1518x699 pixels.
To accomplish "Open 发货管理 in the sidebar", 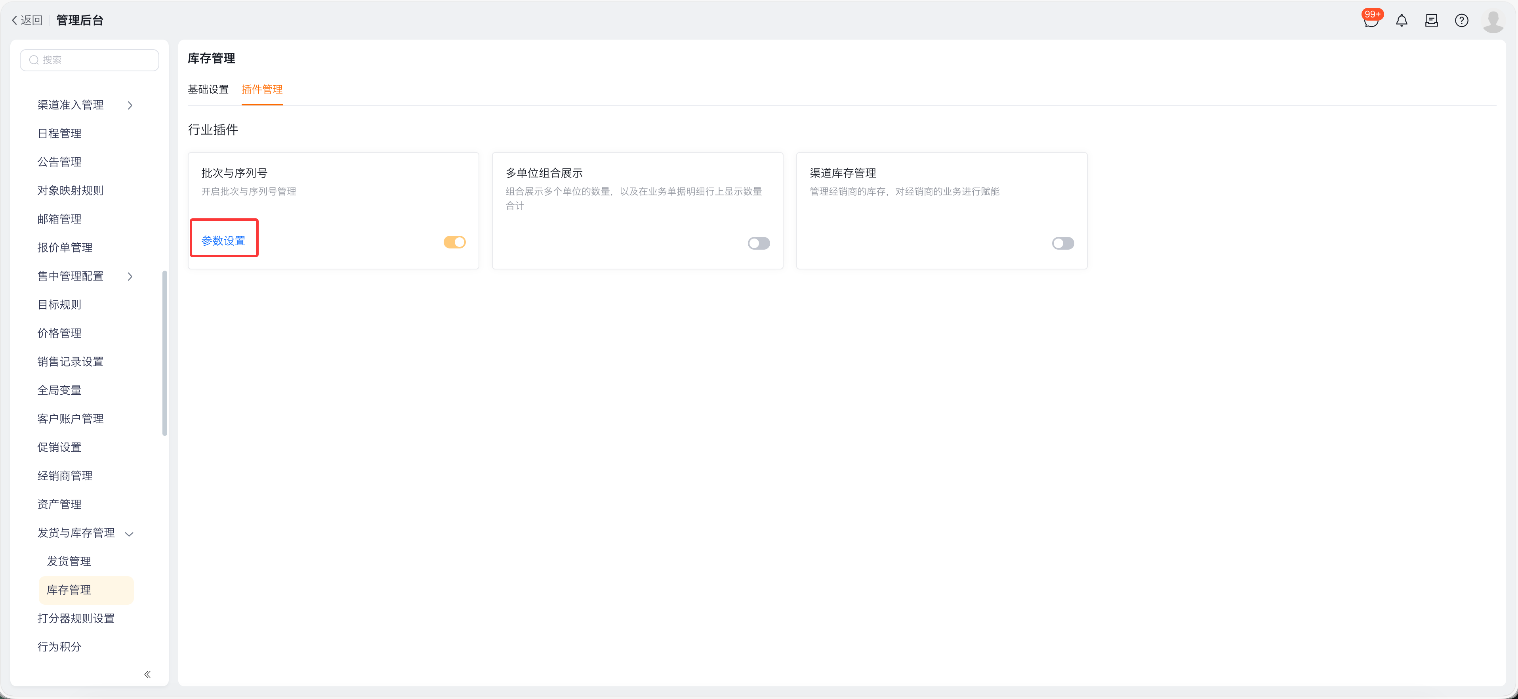I will pos(69,561).
